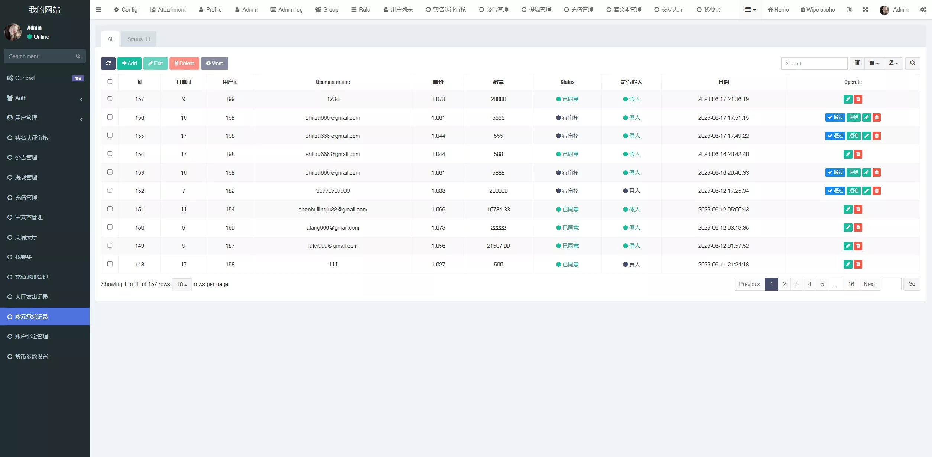Switch to the Status 11 tab

139,39
